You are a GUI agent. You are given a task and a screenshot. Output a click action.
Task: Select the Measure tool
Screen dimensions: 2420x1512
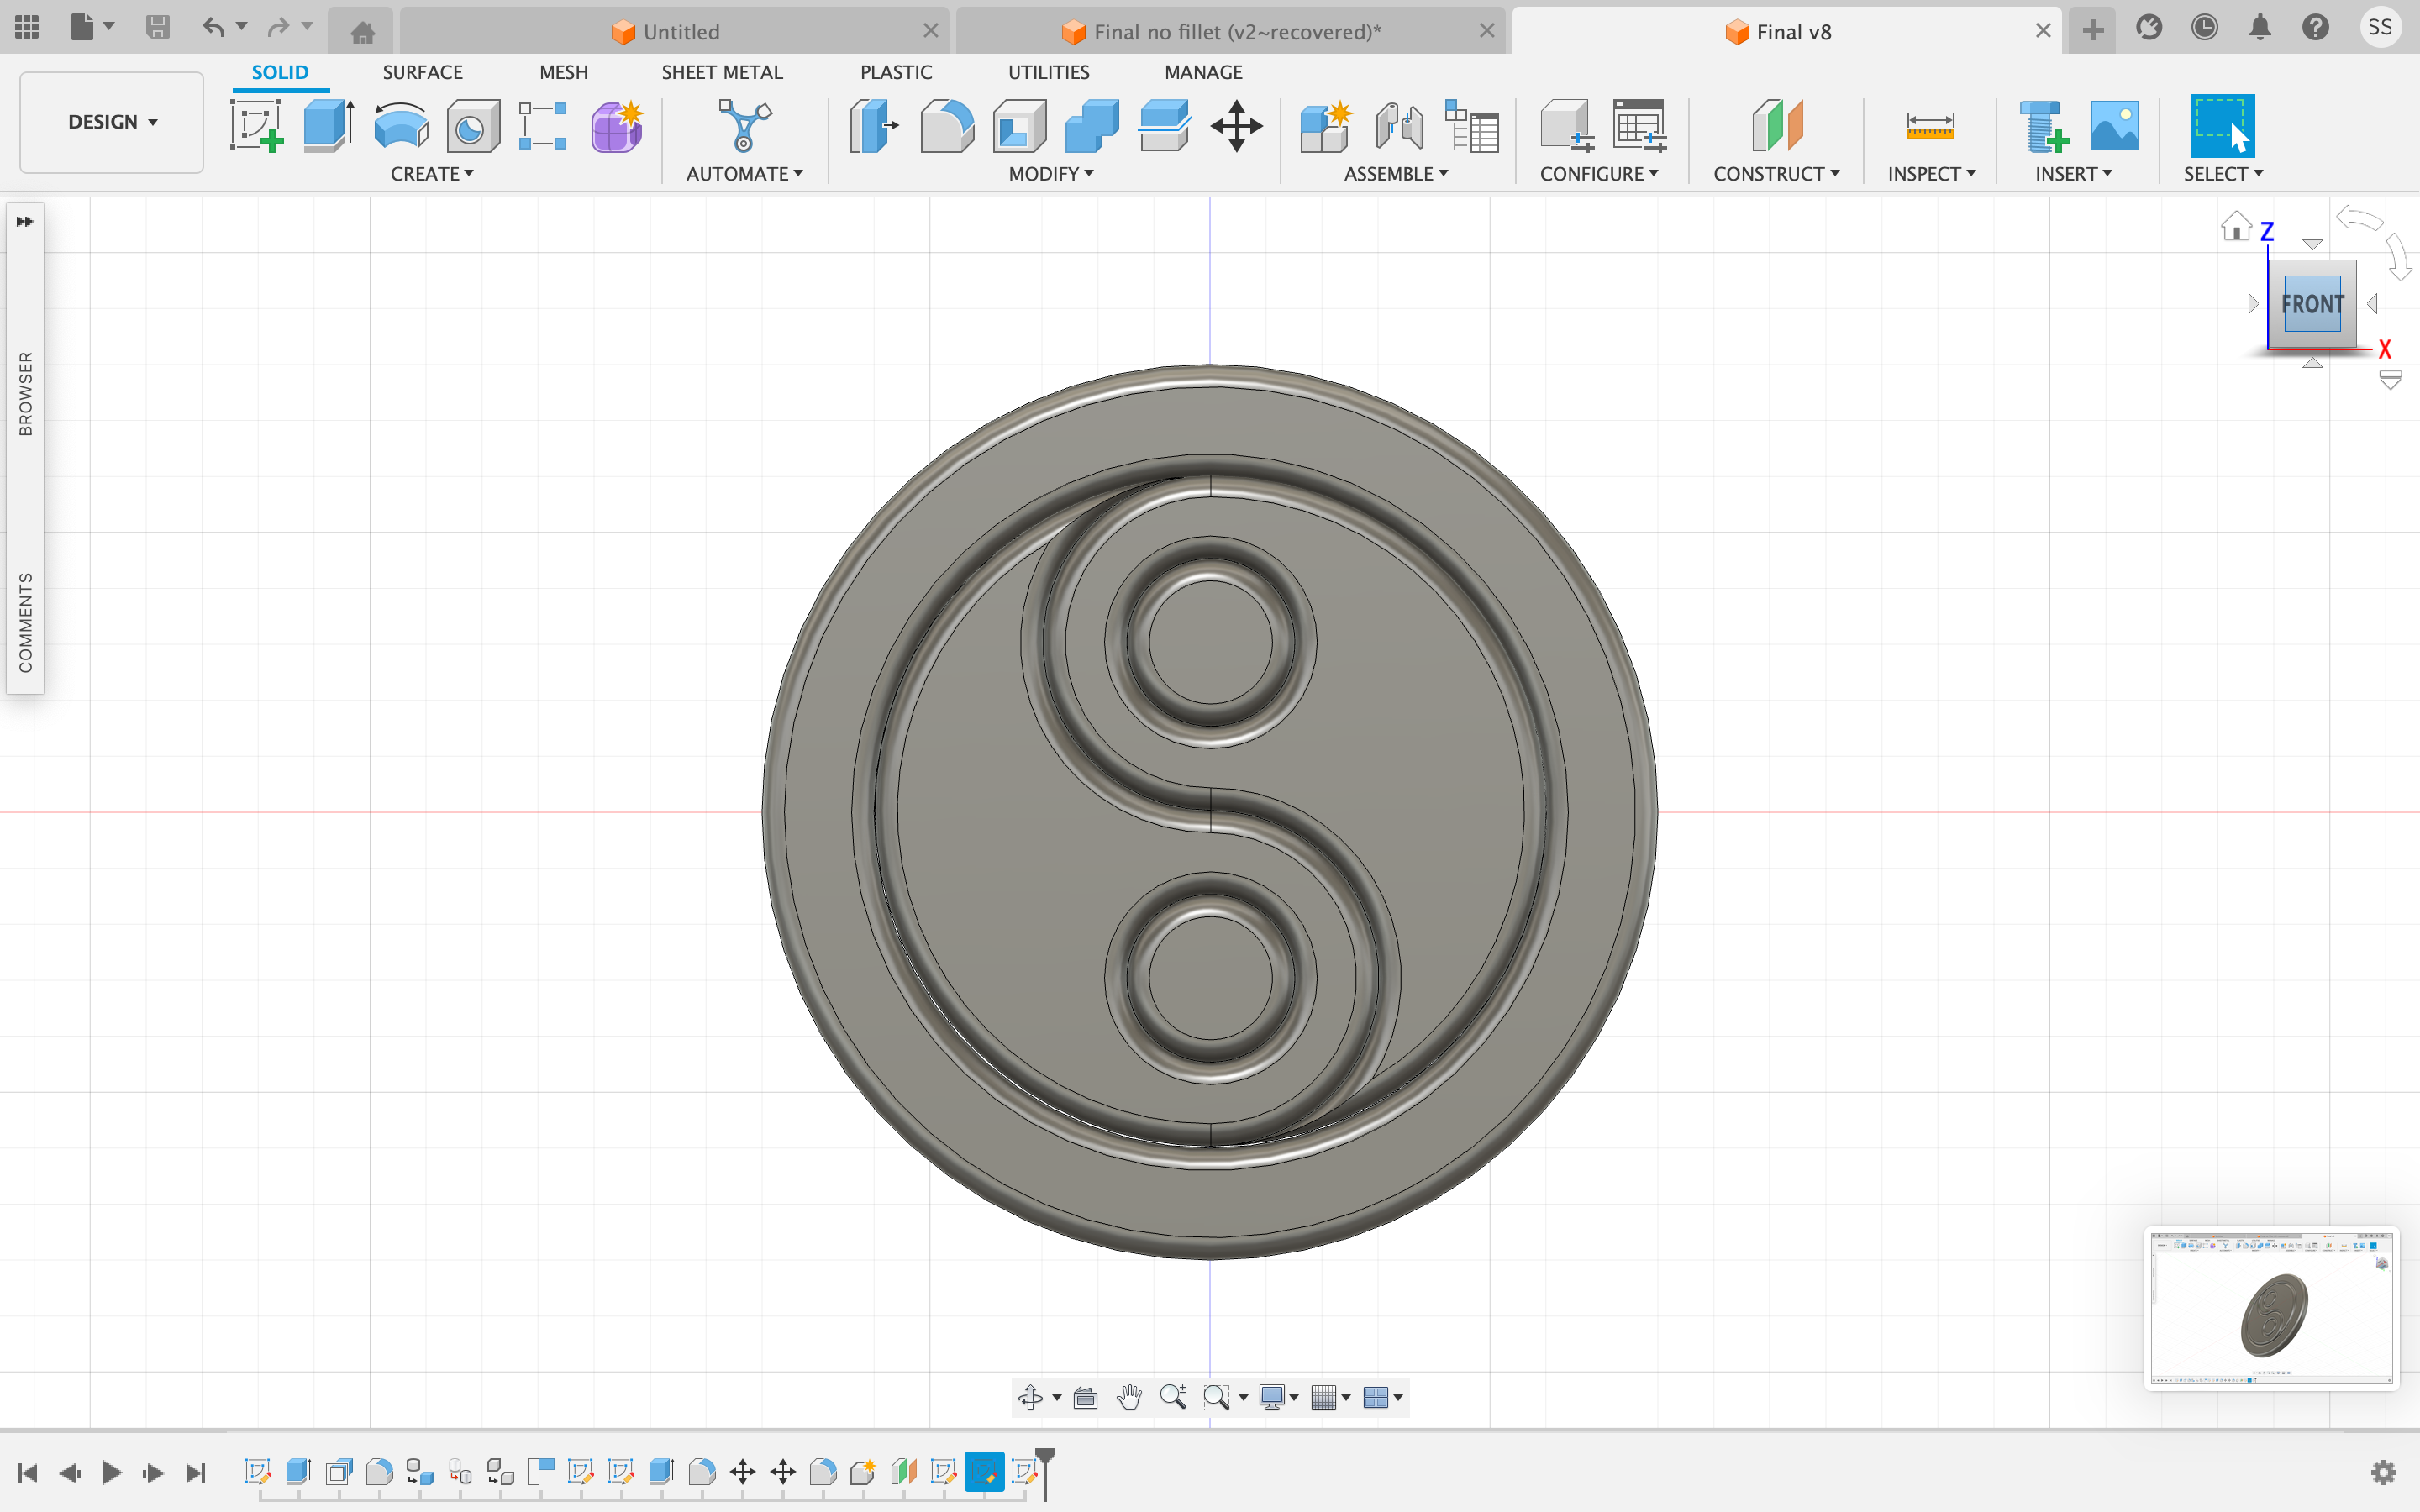(1930, 126)
